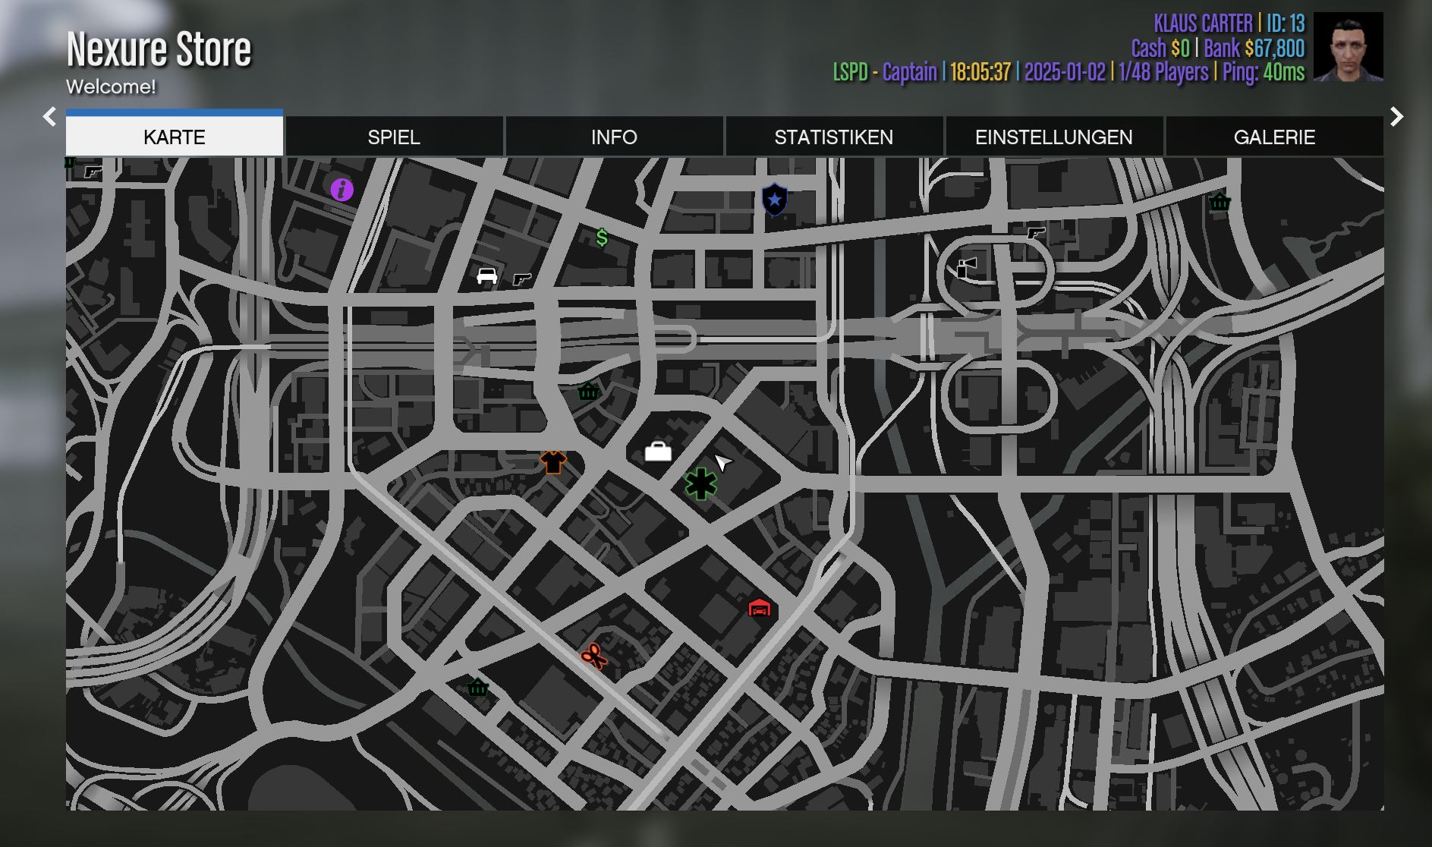Select the white car dealership blip
The height and width of the screenshot is (847, 1432).
[486, 276]
